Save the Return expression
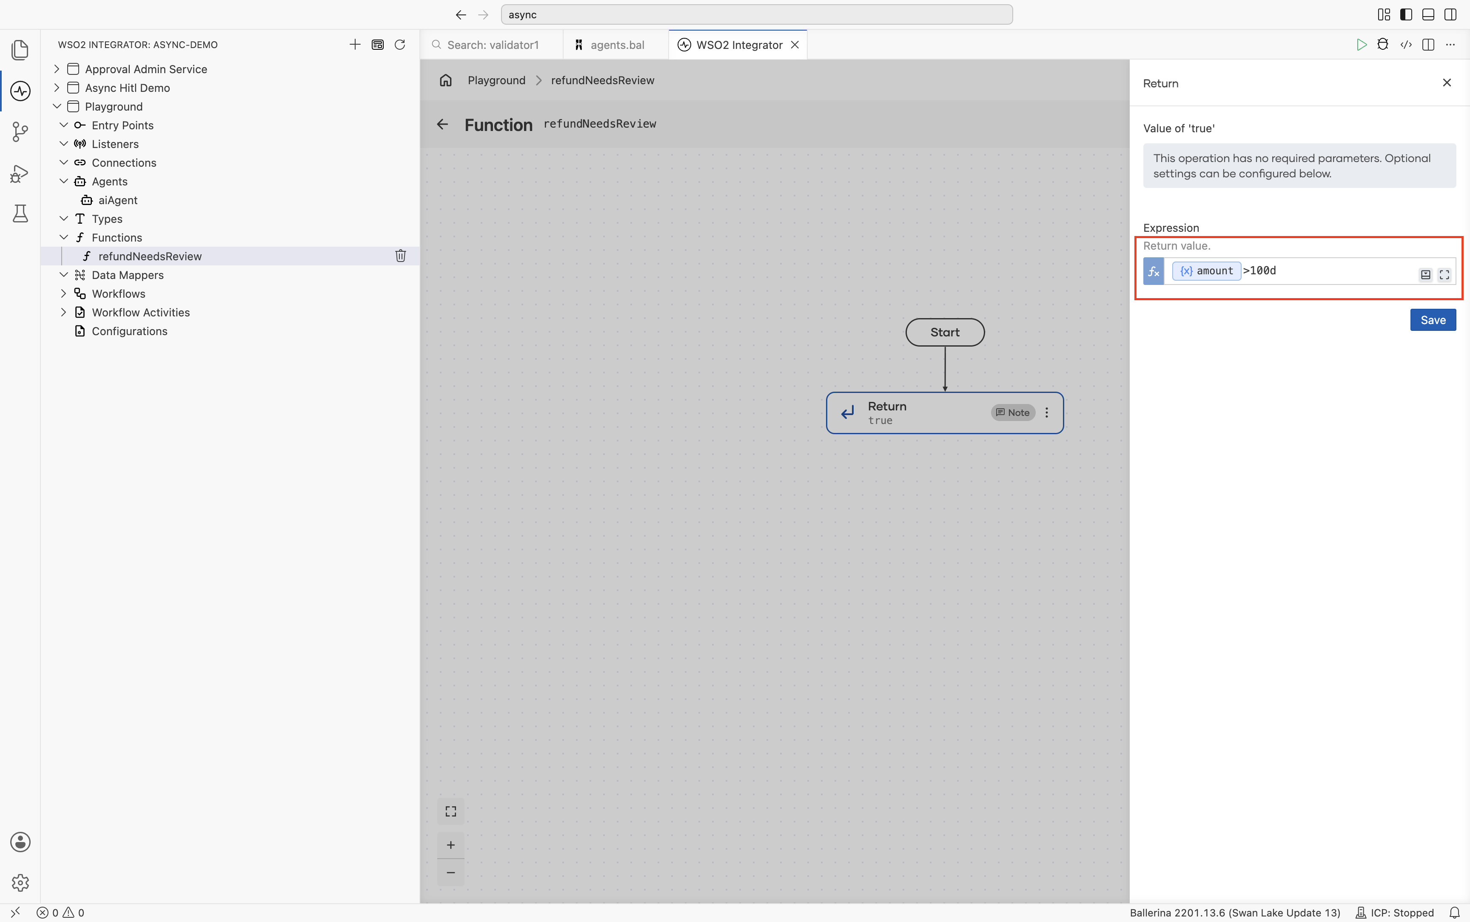The image size is (1470, 922). 1433,320
